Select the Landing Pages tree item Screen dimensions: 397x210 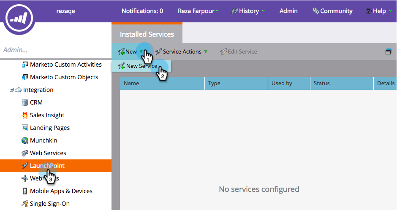point(50,128)
